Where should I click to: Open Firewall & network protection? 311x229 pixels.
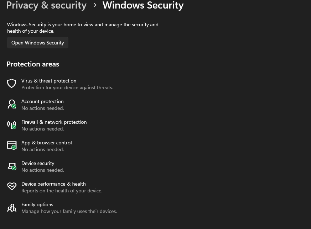[54, 122]
